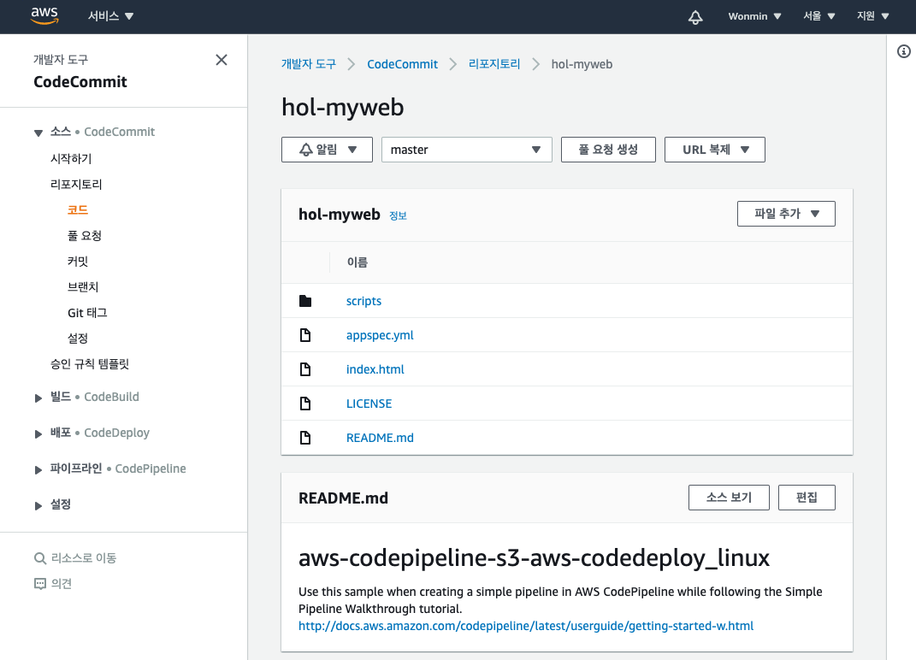The image size is (916, 660).
Task: Open the notifications bell icon
Action: click(x=695, y=17)
